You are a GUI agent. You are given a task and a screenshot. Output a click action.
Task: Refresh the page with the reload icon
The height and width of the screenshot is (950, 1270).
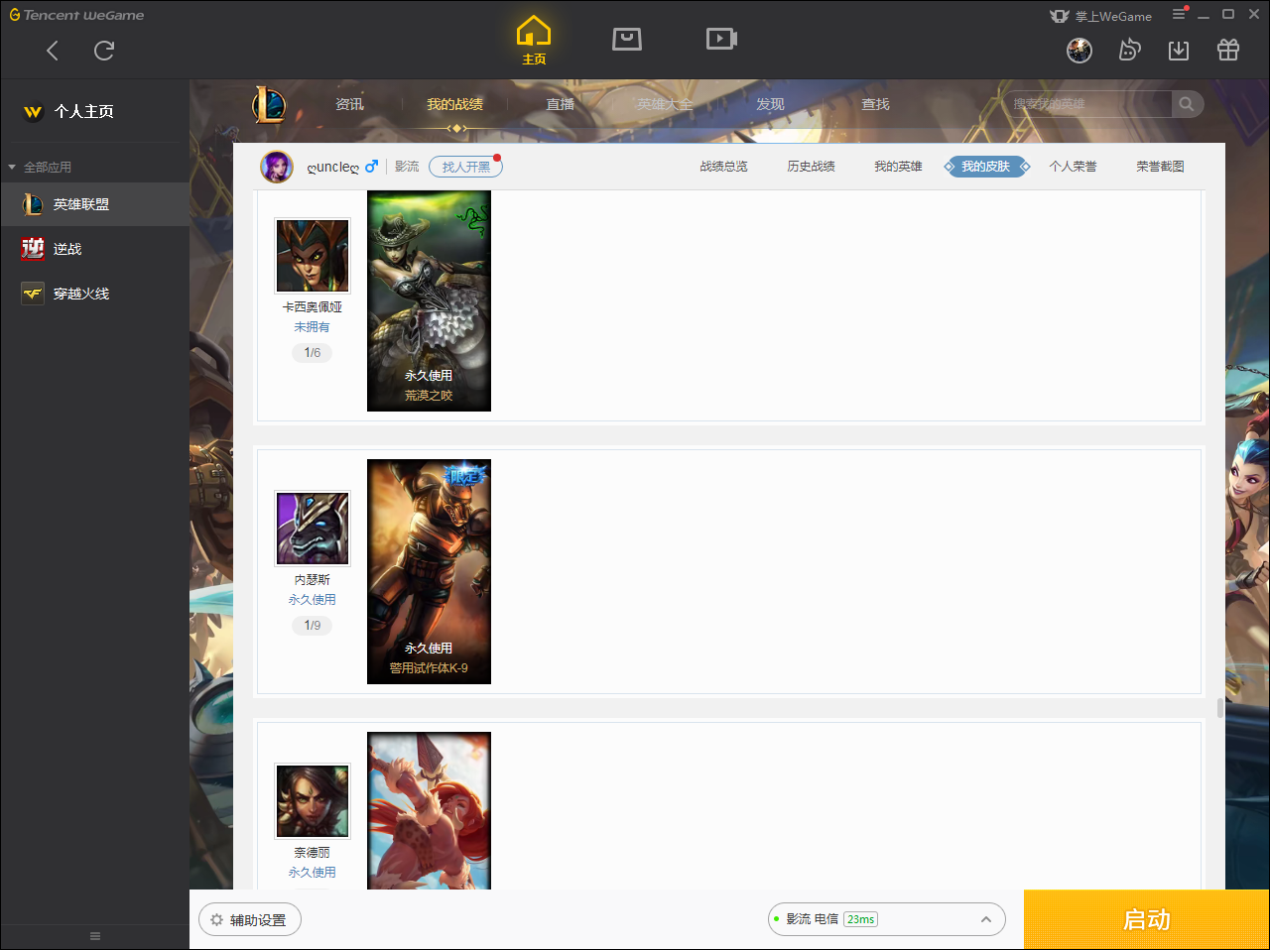104,51
